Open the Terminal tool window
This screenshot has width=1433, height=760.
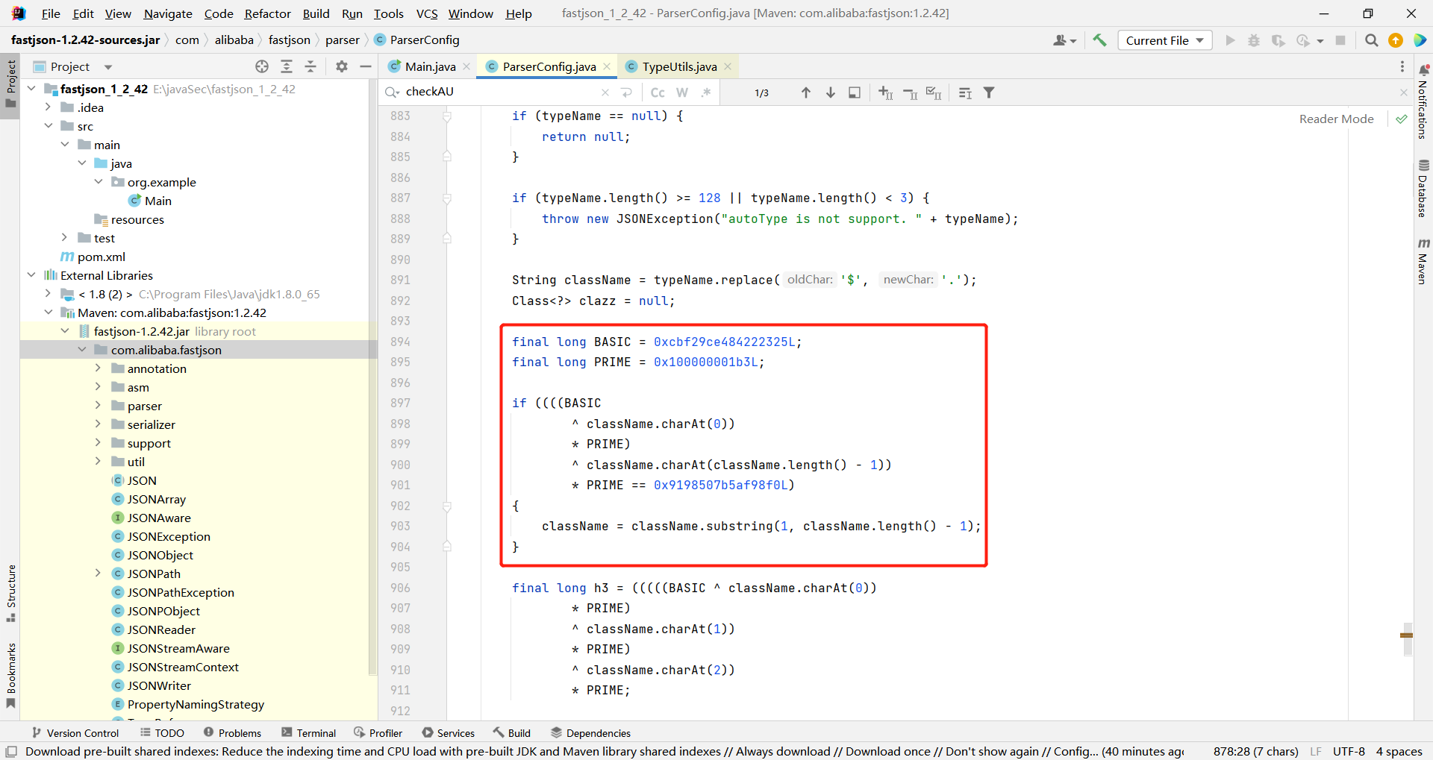tap(309, 733)
